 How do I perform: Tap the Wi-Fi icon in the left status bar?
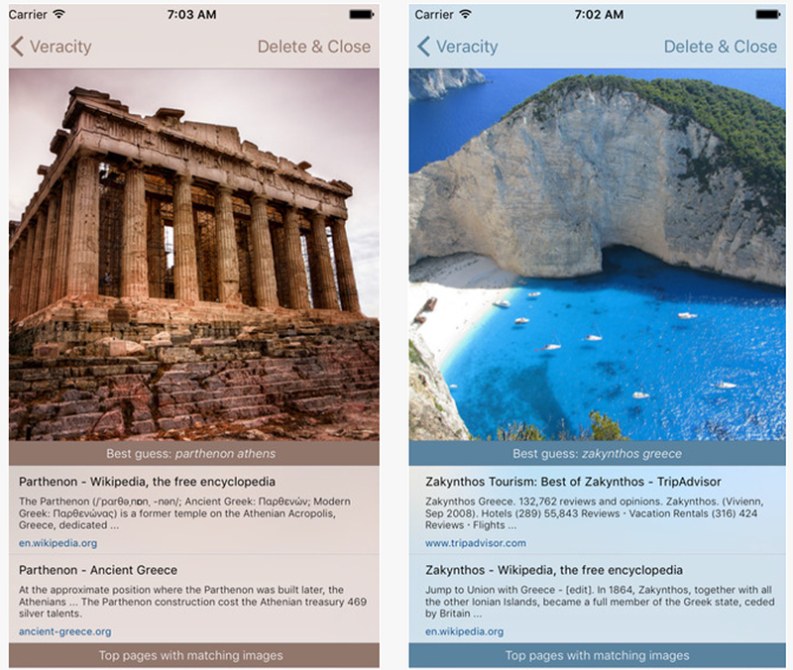pos(59,14)
